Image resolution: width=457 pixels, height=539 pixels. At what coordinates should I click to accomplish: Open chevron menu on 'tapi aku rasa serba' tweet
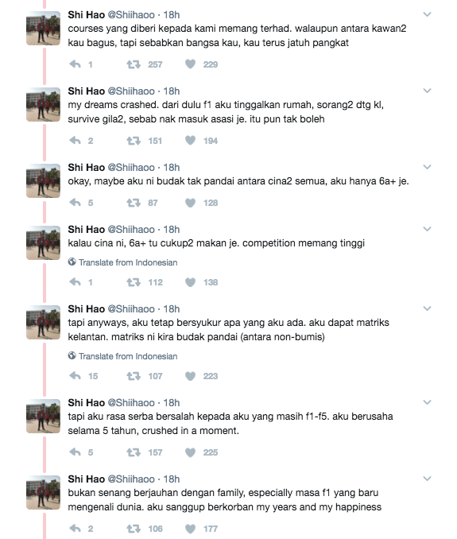[427, 402]
